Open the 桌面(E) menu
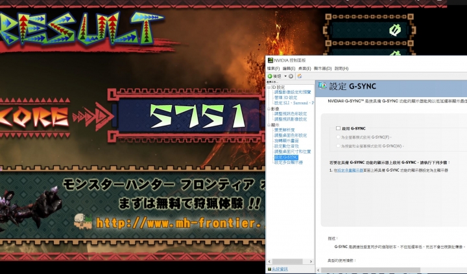The width and height of the screenshot is (467, 274). tap(304, 69)
